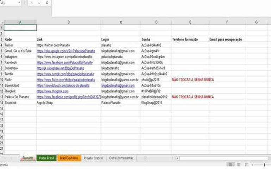Open the slideshare.net/BlogDoPlanalto link
This screenshot has height=169, width=271.
pos(60,68)
